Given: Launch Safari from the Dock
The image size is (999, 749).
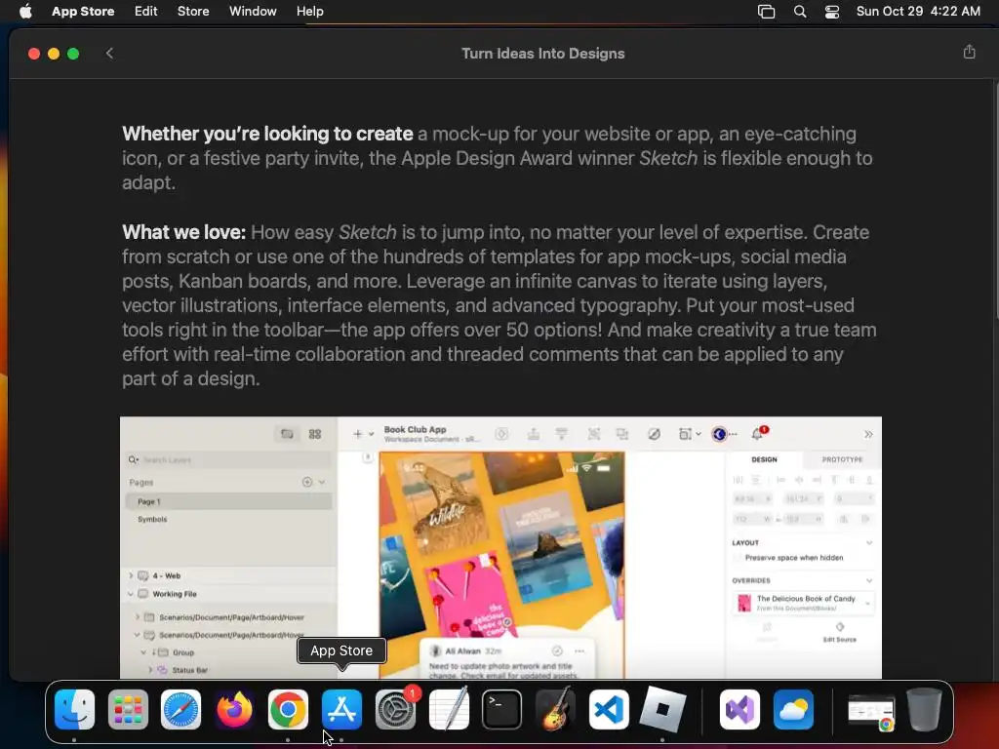Looking at the screenshot, I should click(180, 709).
